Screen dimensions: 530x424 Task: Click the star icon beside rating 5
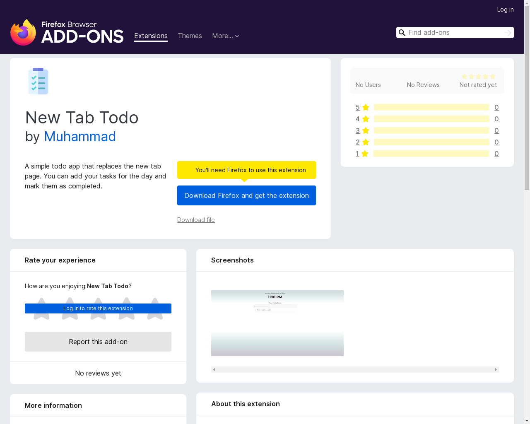(x=366, y=107)
